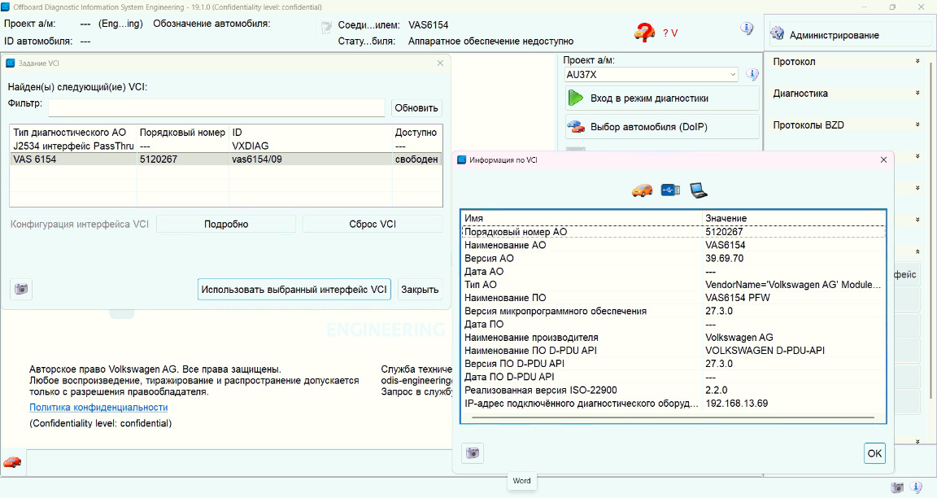Select Версия микропрограммного обеспечения row
937x498 pixels.
(x=673, y=311)
